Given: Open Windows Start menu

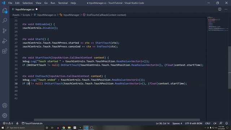Looking at the screenshot, I should click(3, 127).
